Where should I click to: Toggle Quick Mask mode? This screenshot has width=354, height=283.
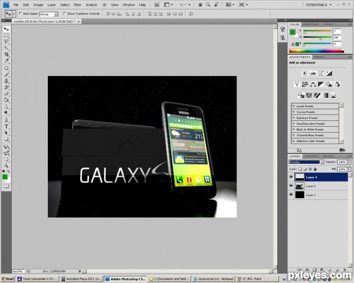pyautogui.click(x=6, y=186)
